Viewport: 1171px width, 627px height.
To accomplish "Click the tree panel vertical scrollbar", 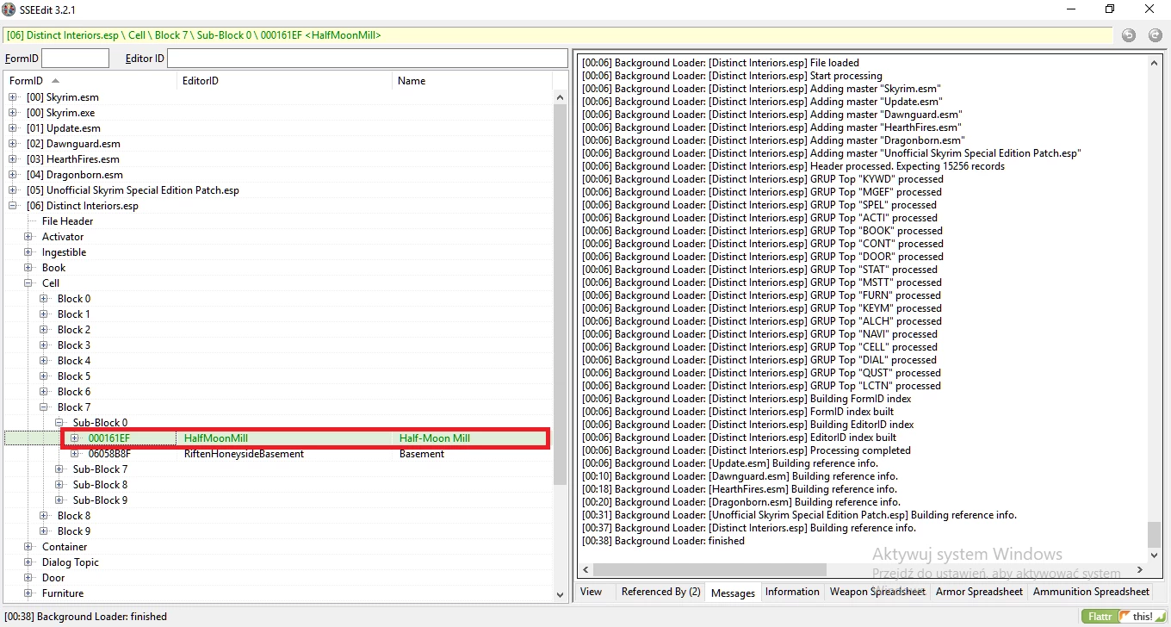I will tap(560, 293).
